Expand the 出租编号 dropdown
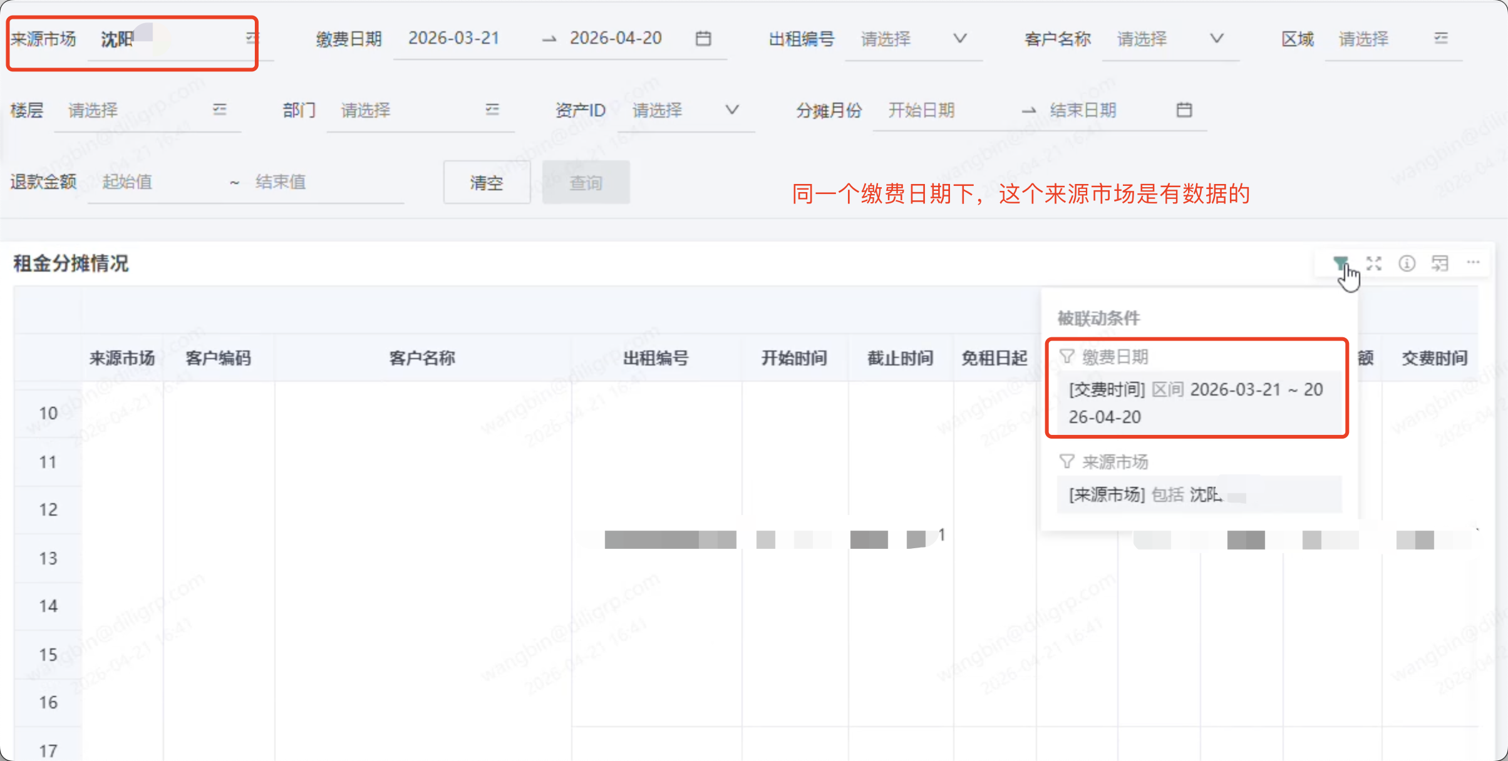 pos(960,39)
